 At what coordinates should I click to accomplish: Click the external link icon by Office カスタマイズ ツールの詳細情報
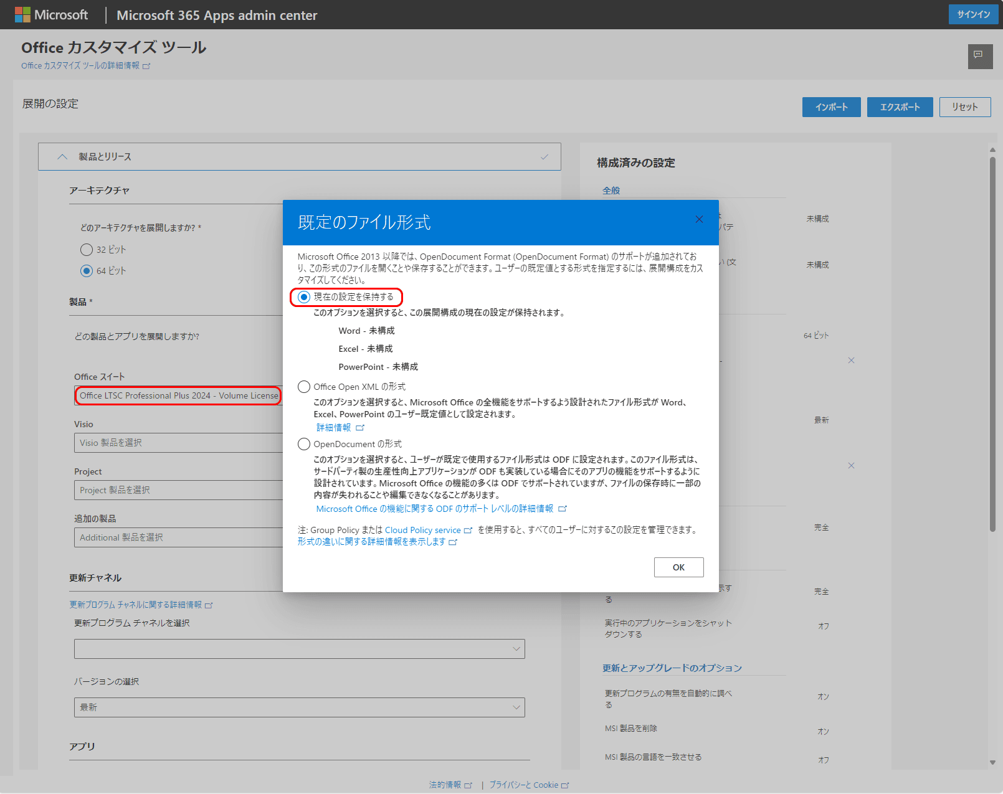[146, 66]
